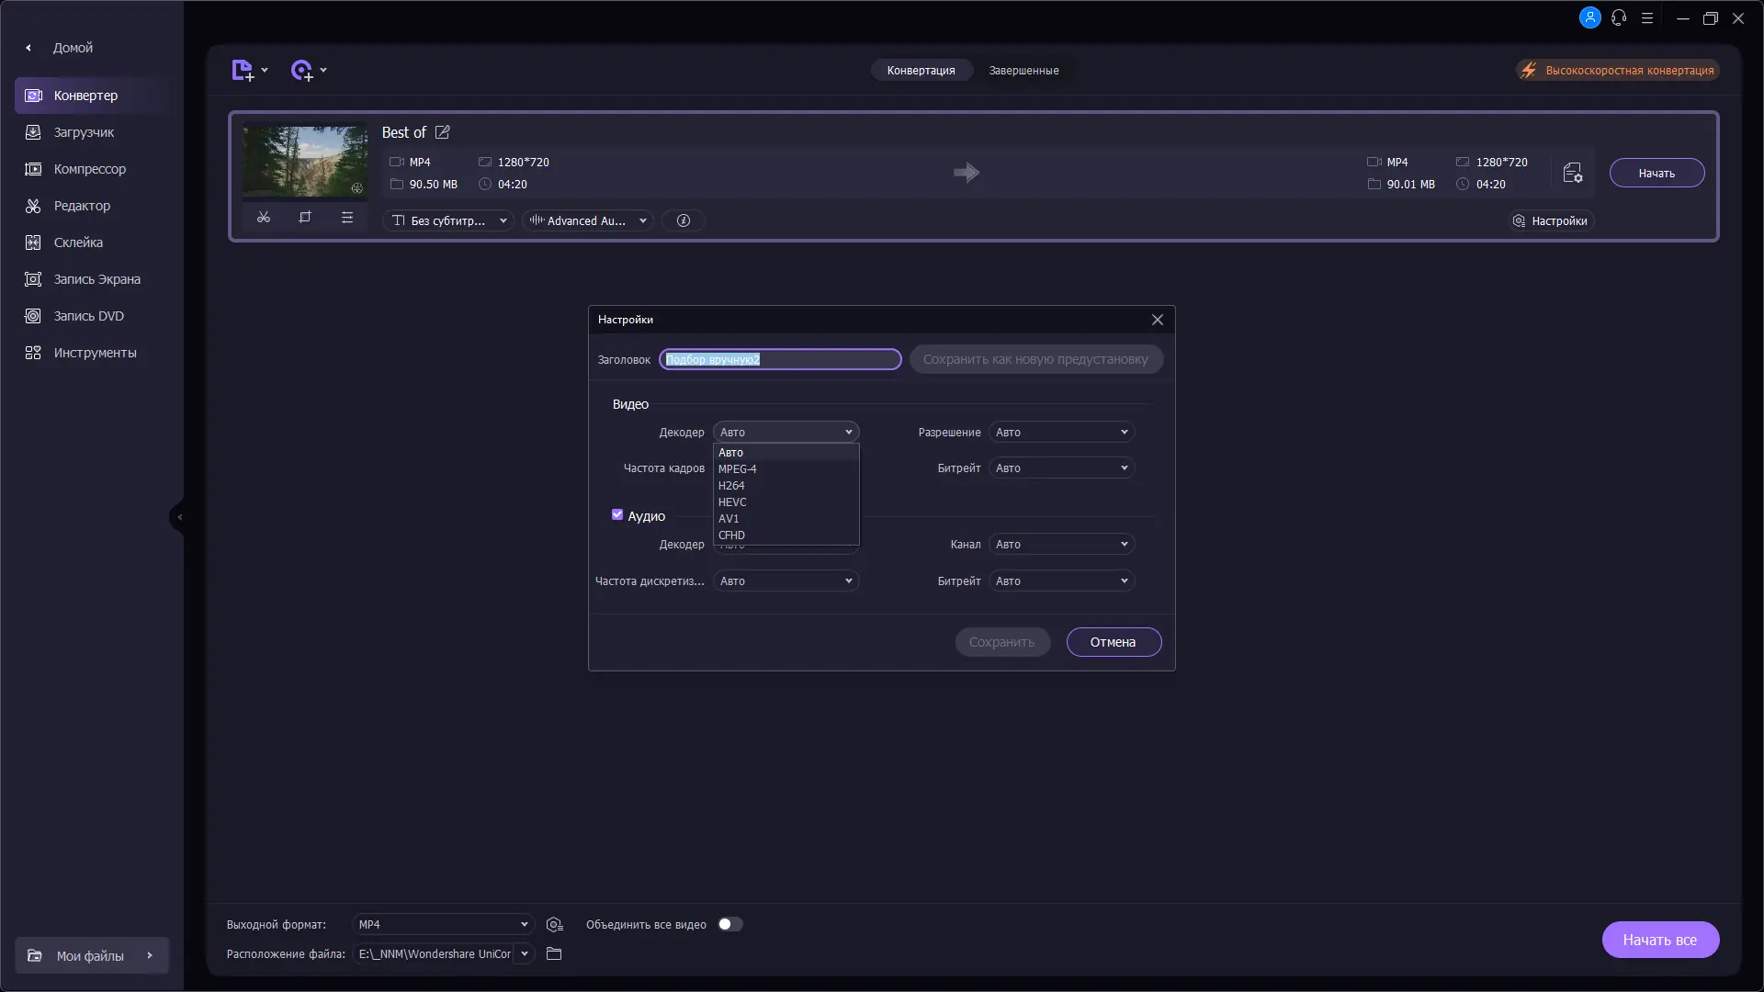Click the add files icon
Screen dimensions: 1764x992
(243, 71)
